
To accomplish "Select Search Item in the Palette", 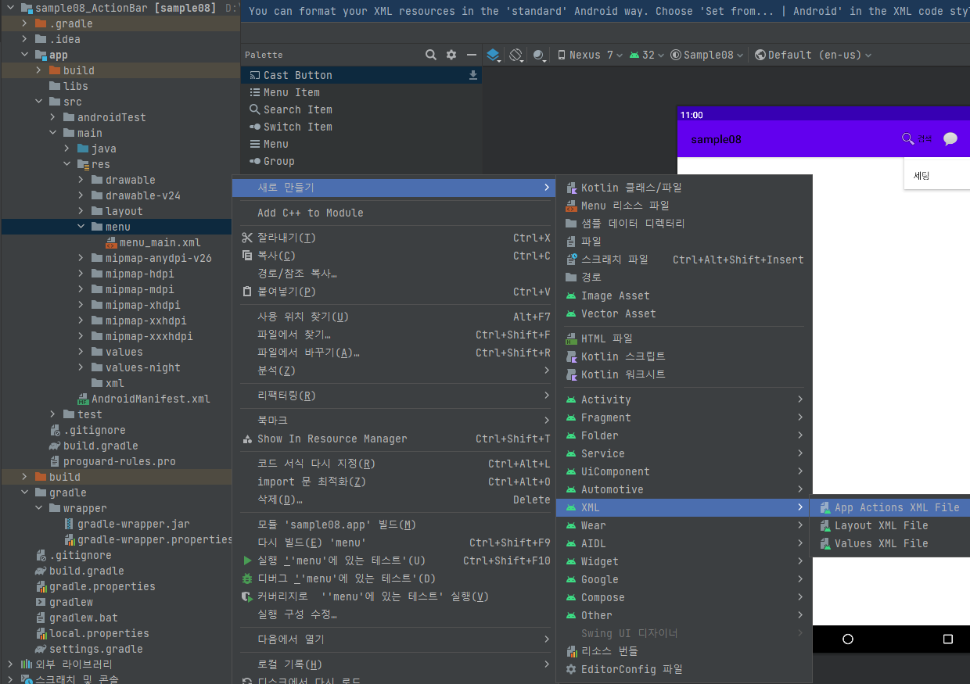I will tap(361, 109).
